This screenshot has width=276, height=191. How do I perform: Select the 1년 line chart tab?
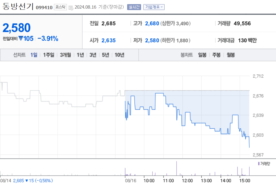click(80, 55)
